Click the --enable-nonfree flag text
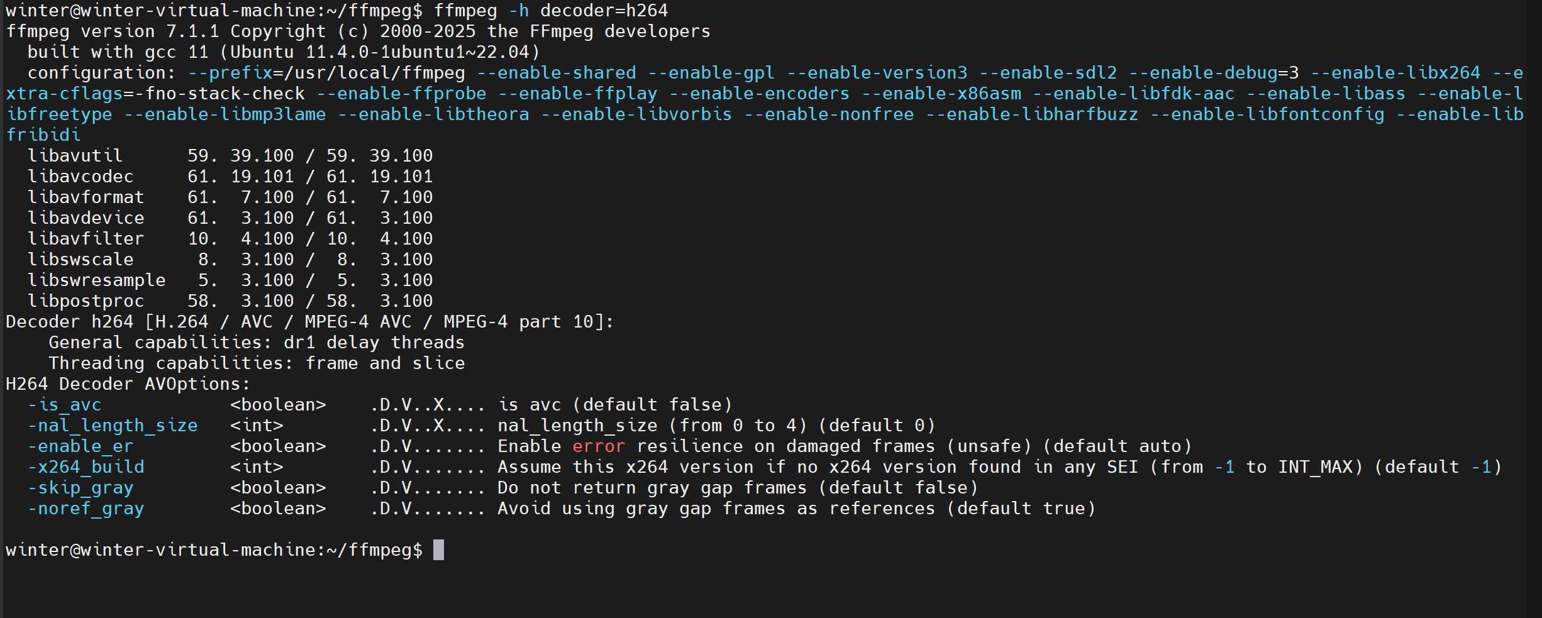The image size is (1542, 618). 829,114
